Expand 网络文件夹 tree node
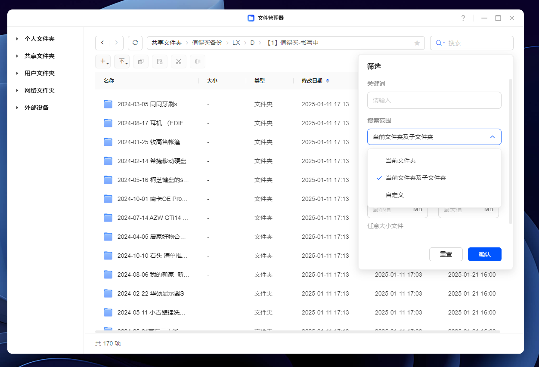This screenshot has height=367, width=539. [x=17, y=90]
